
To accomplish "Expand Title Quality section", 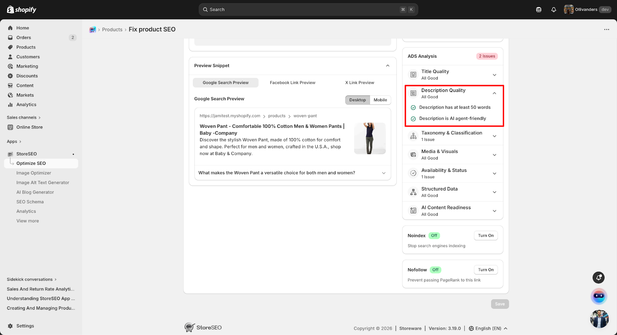I will 494,75.
